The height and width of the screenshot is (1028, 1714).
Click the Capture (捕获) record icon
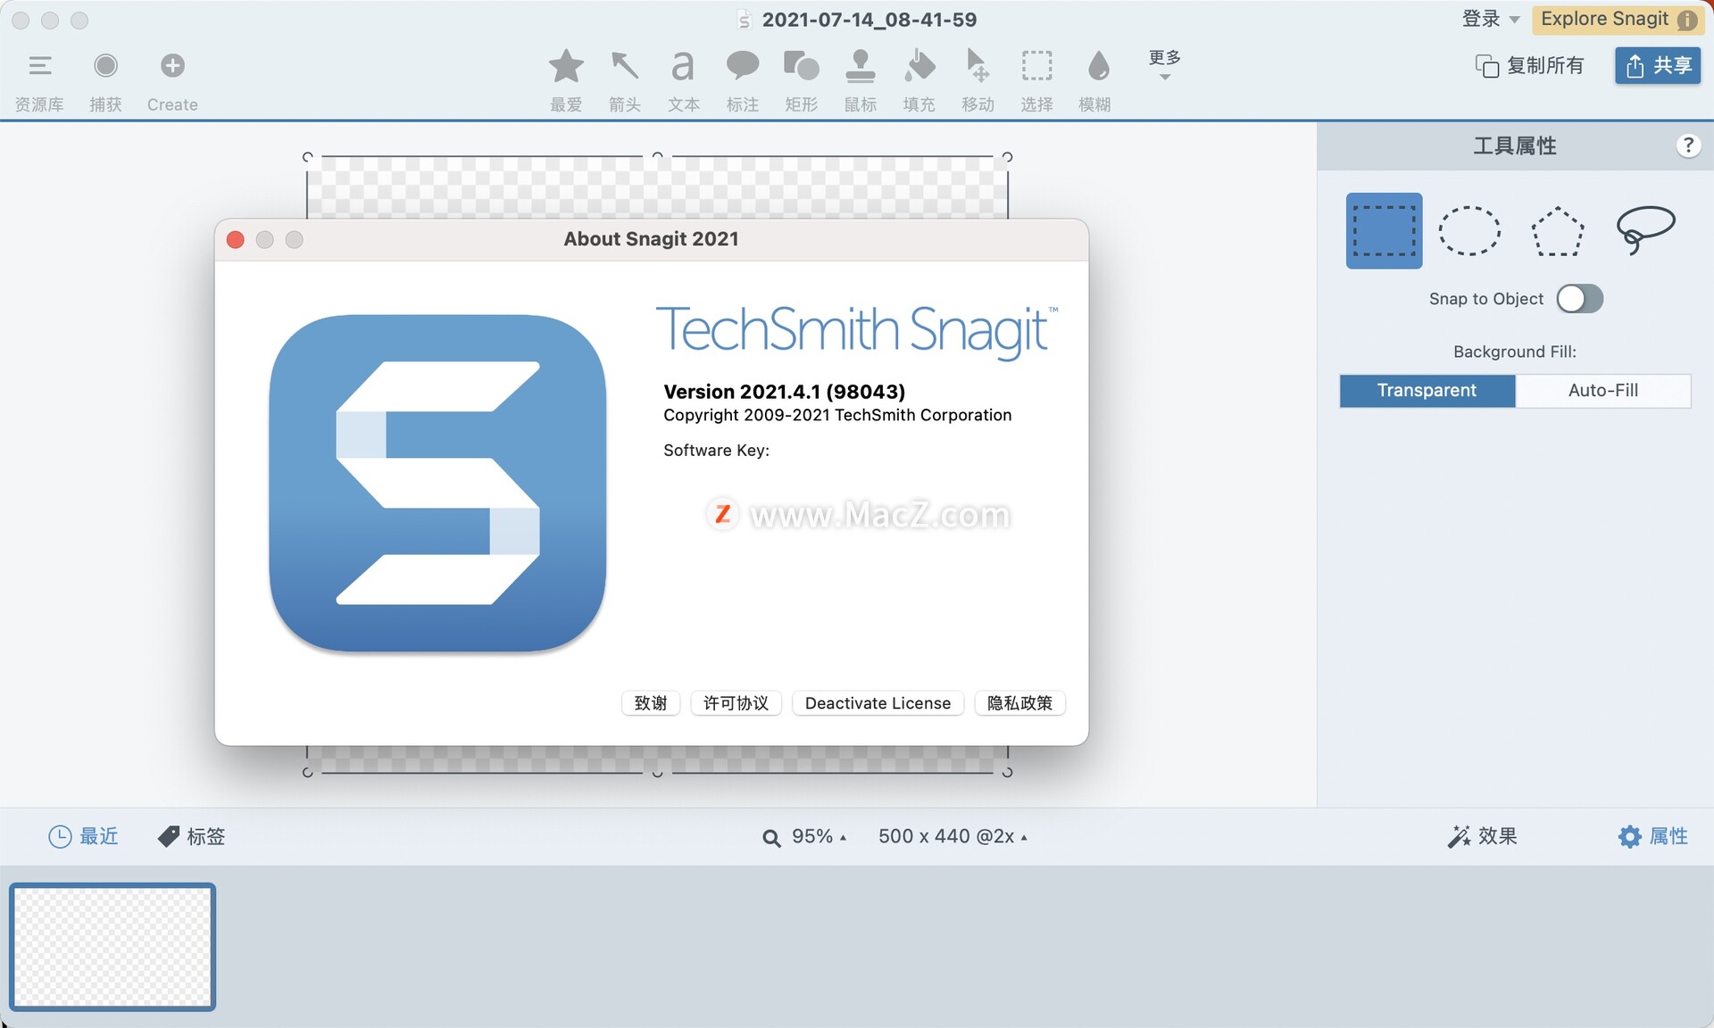tap(105, 66)
